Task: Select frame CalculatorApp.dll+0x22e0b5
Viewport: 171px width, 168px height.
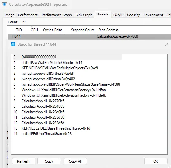Action: point(43,112)
